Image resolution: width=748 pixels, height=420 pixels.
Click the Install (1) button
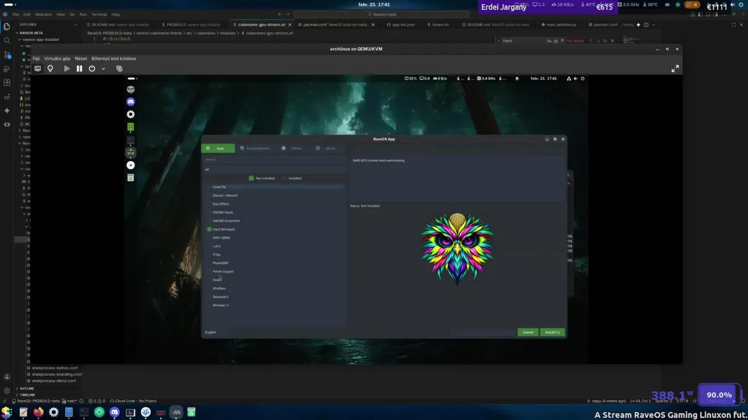coord(552,332)
